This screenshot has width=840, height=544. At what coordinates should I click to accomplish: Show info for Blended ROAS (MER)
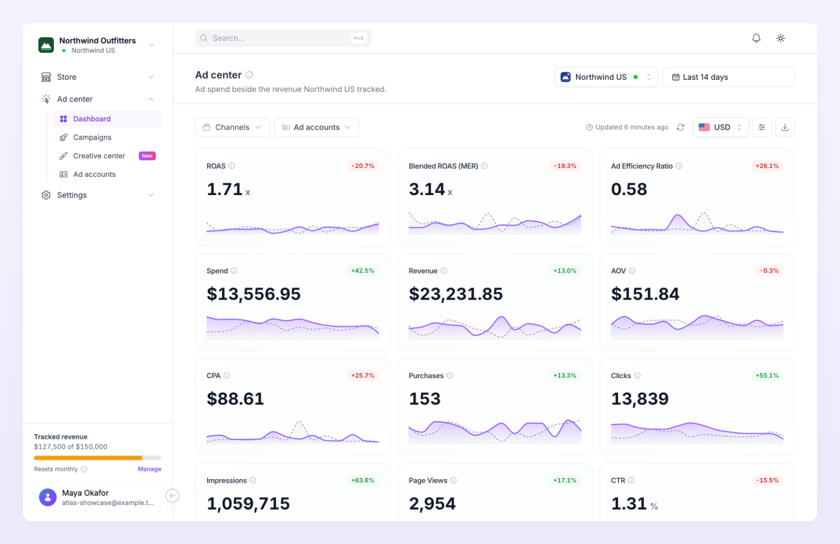click(484, 166)
